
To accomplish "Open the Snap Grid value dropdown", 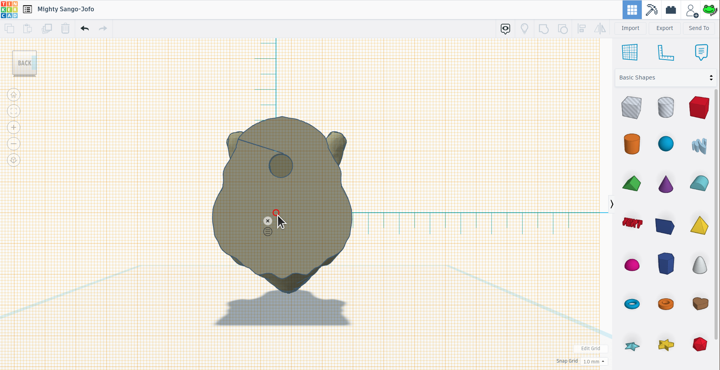I will point(593,361).
